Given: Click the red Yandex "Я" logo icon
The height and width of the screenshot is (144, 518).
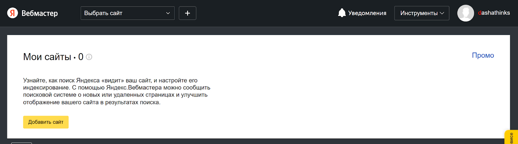Looking at the screenshot, I should click(13, 13).
